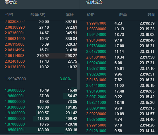The height and width of the screenshot is (135, 158).
Task: Click cumulative value 603.18
Action: pos(71,130)
